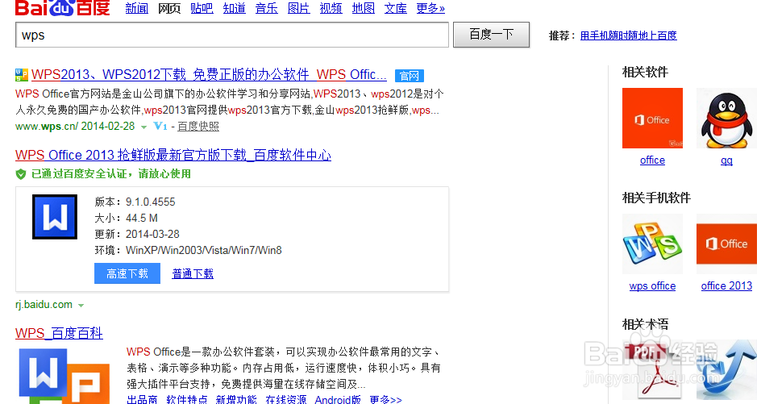Click the blue arrow icon under 相关术语
The height and width of the screenshot is (404, 761).
coord(726,370)
